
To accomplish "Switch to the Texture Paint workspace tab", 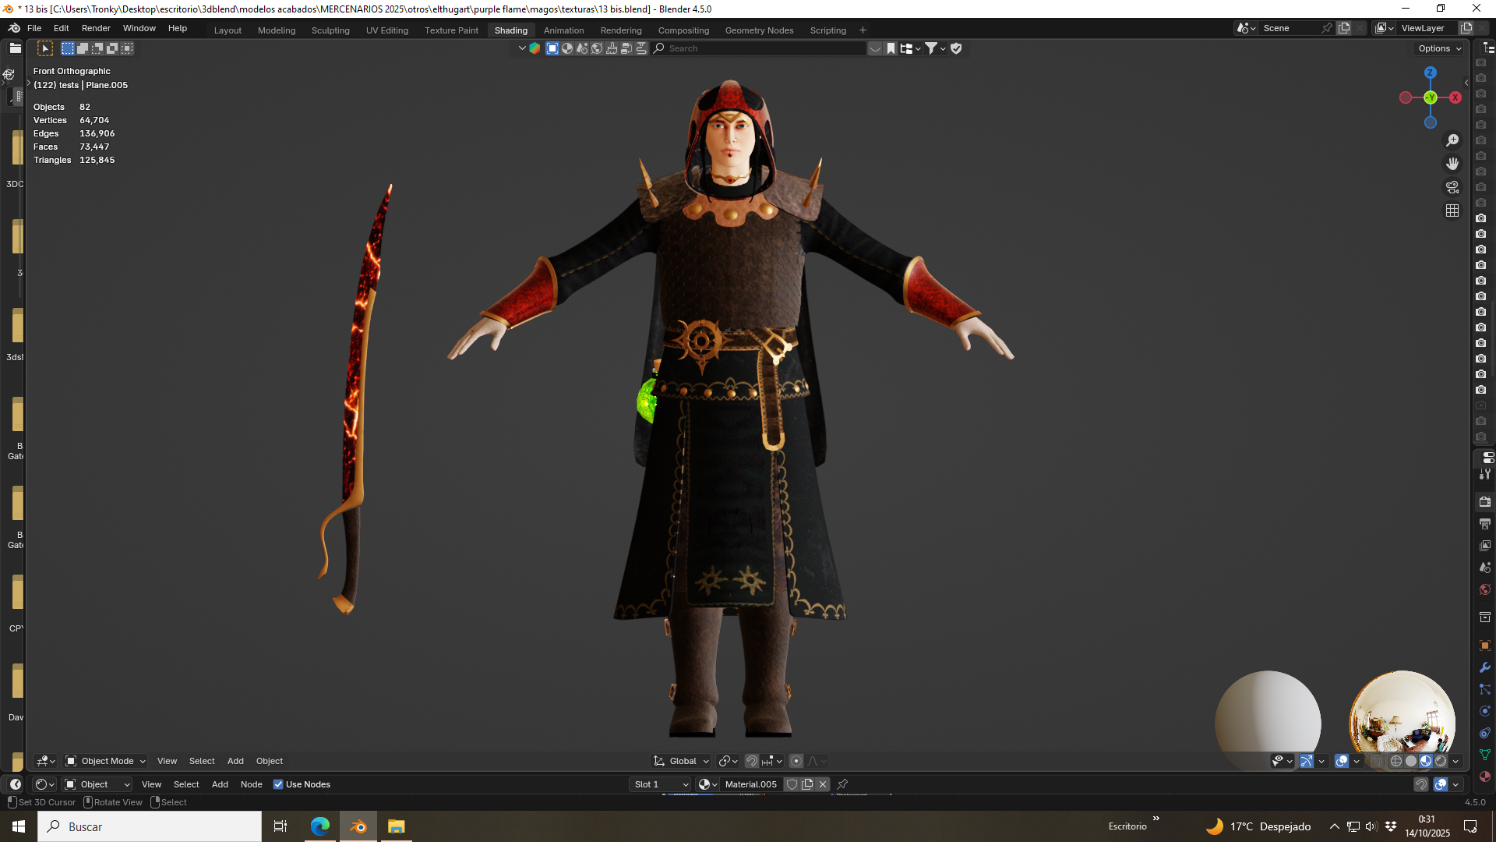I will [451, 30].
